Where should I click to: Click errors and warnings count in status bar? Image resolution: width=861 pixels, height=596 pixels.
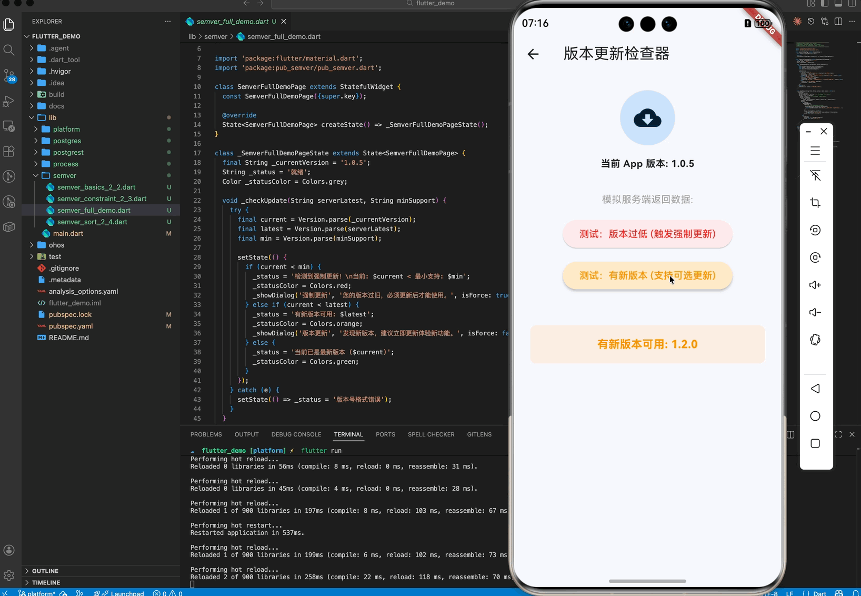point(167,593)
